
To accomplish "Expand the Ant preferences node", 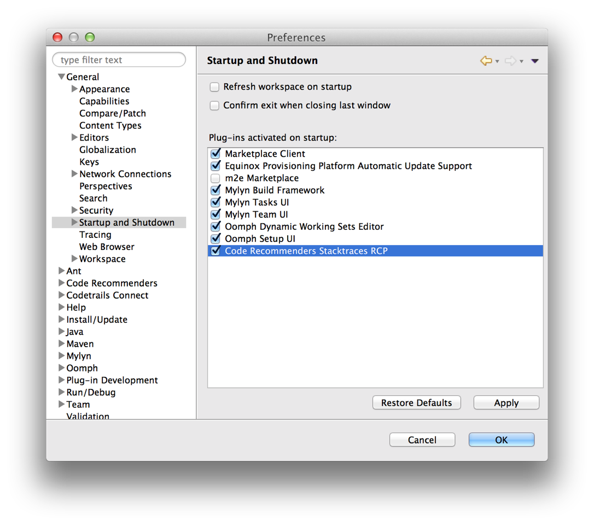I will [x=61, y=271].
